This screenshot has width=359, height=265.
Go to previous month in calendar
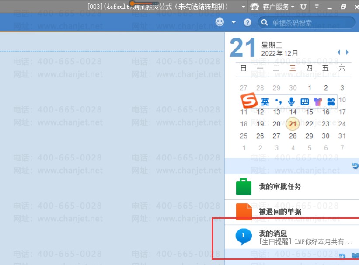pyautogui.click(x=338, y=52)
